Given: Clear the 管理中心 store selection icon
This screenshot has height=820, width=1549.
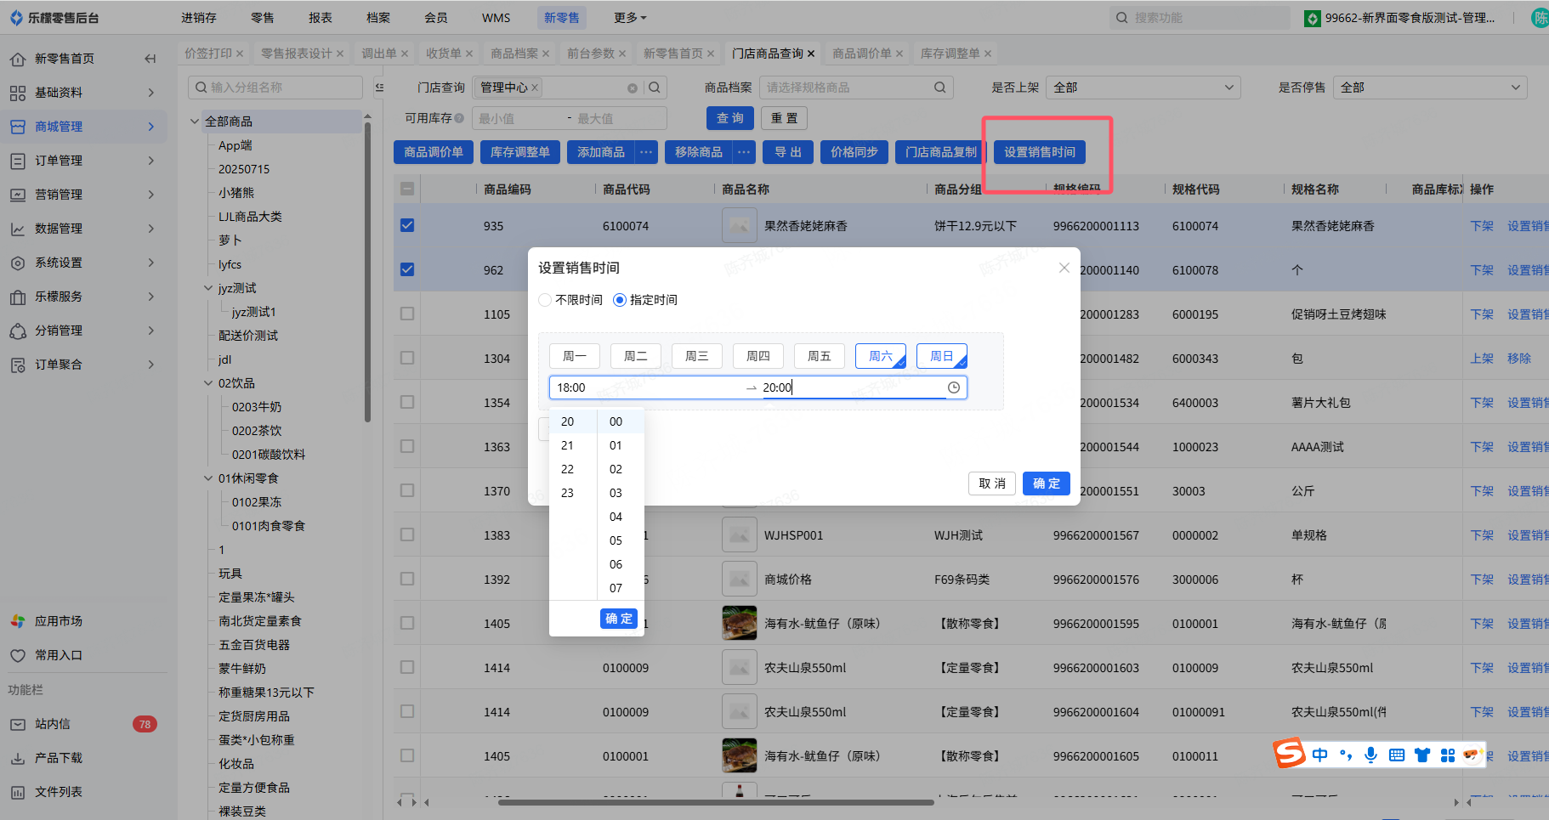Looking at the screenshot, I should point(633,88).
